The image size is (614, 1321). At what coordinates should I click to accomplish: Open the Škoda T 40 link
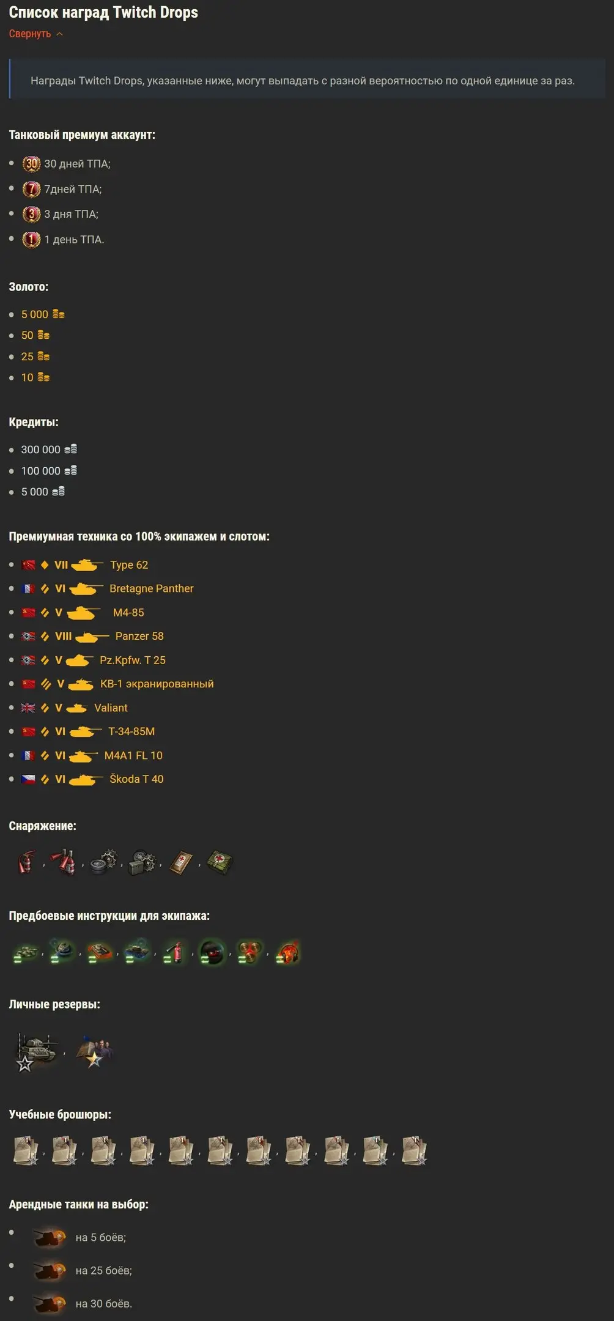[x=136, y=779]
